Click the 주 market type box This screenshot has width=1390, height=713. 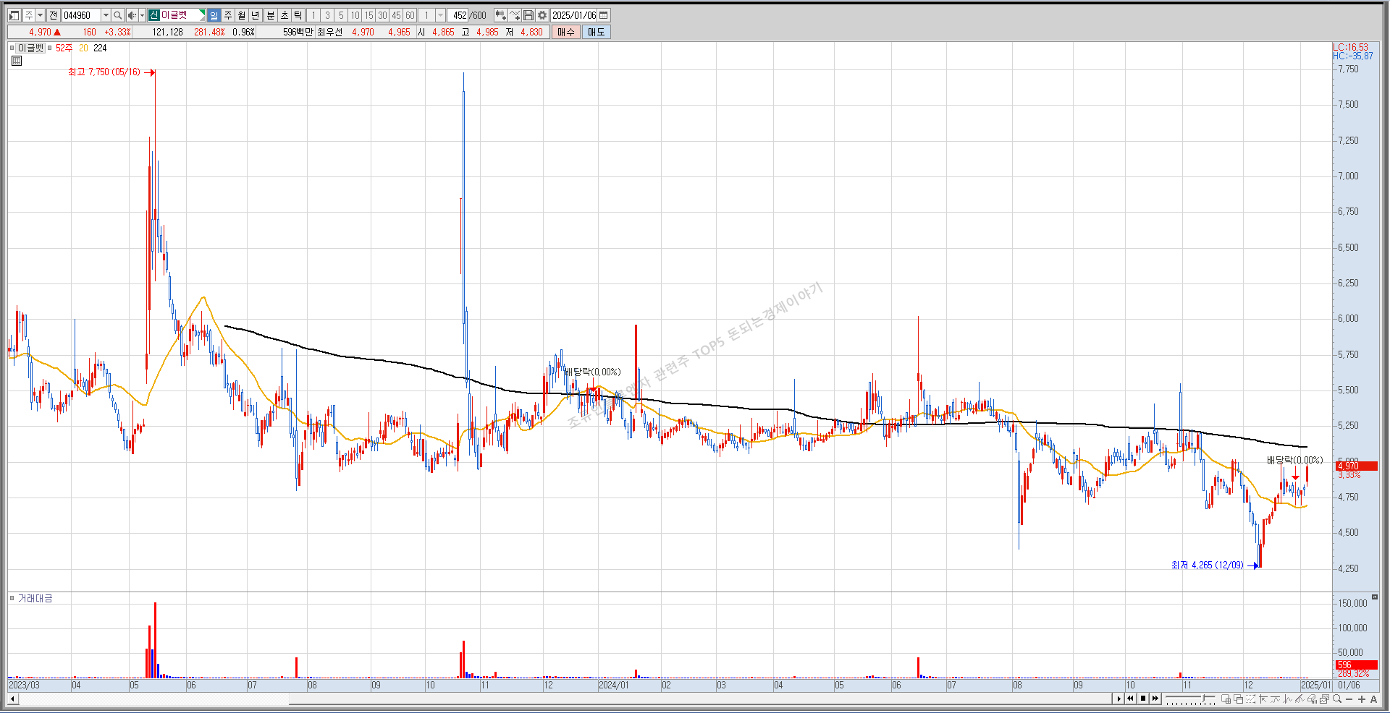(29, 15)
